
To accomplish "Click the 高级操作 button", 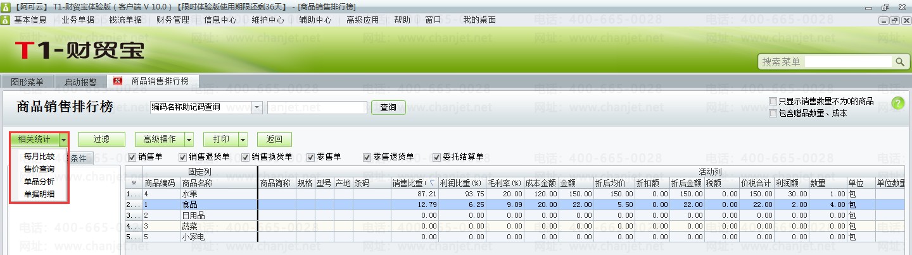I will (x=160, y=139).
